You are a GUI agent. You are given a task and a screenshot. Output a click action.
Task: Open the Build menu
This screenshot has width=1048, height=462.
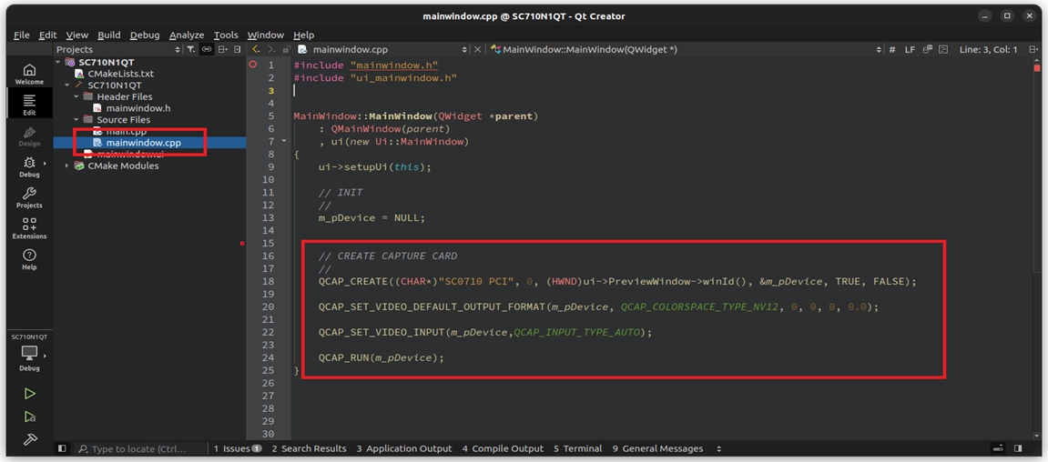pos(108,35)
